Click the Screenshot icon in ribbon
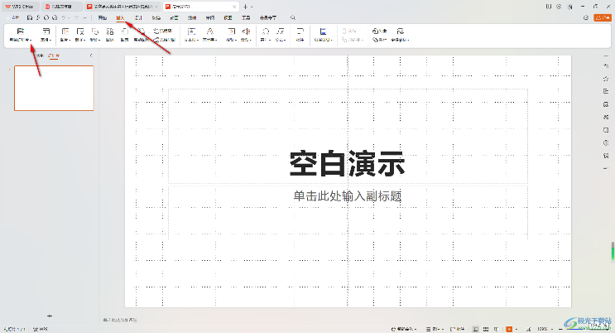The width and height of the screenshot is (615, 333). [80, 31]
